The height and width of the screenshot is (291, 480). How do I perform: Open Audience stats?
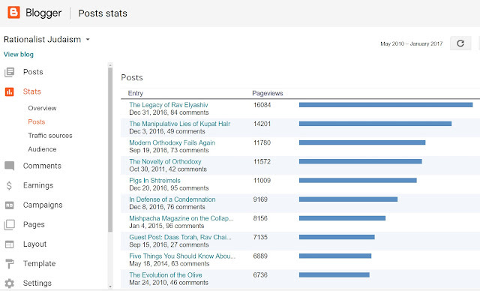click(42, 149)
